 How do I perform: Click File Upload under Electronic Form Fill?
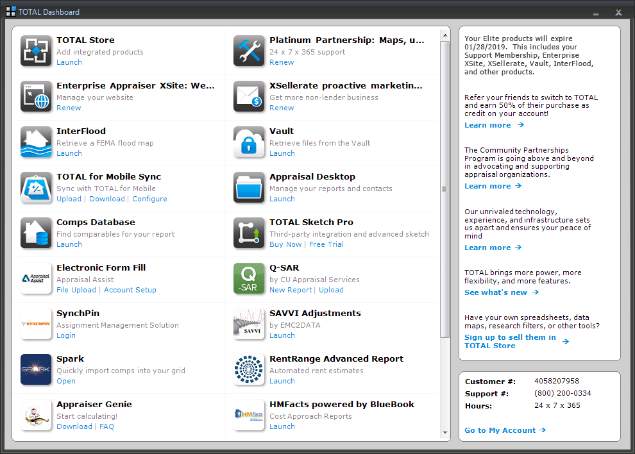click(x=76, y=290)
